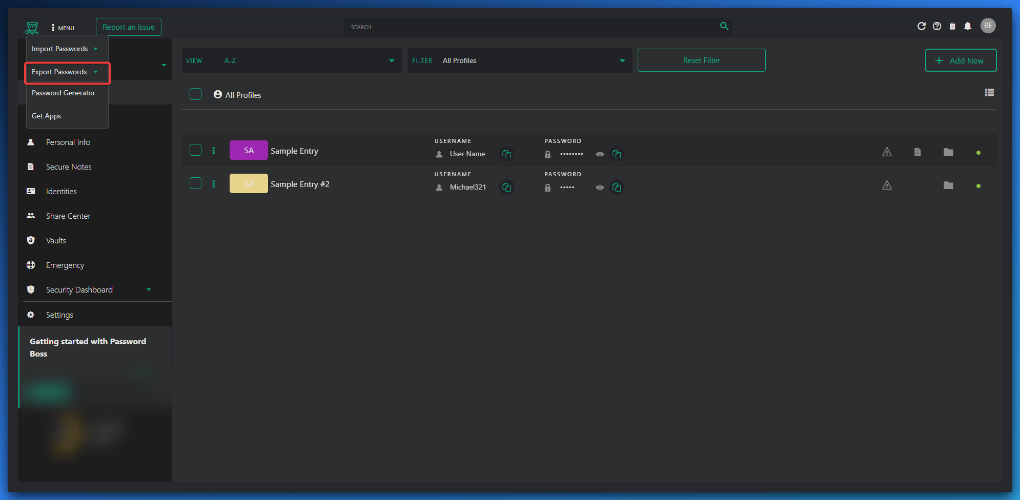This screenshot has width=1020, height=500.
Task: Expand the Security Dashboard section
Action: coord(148,290)
